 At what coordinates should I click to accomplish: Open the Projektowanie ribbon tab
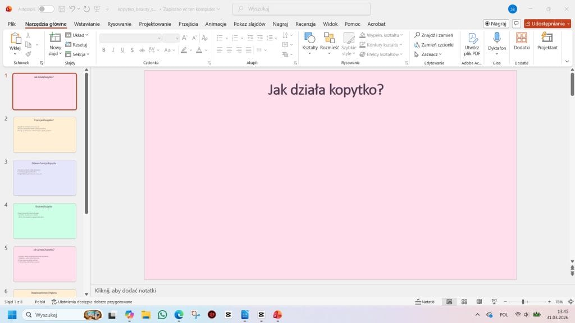(155, 24)
